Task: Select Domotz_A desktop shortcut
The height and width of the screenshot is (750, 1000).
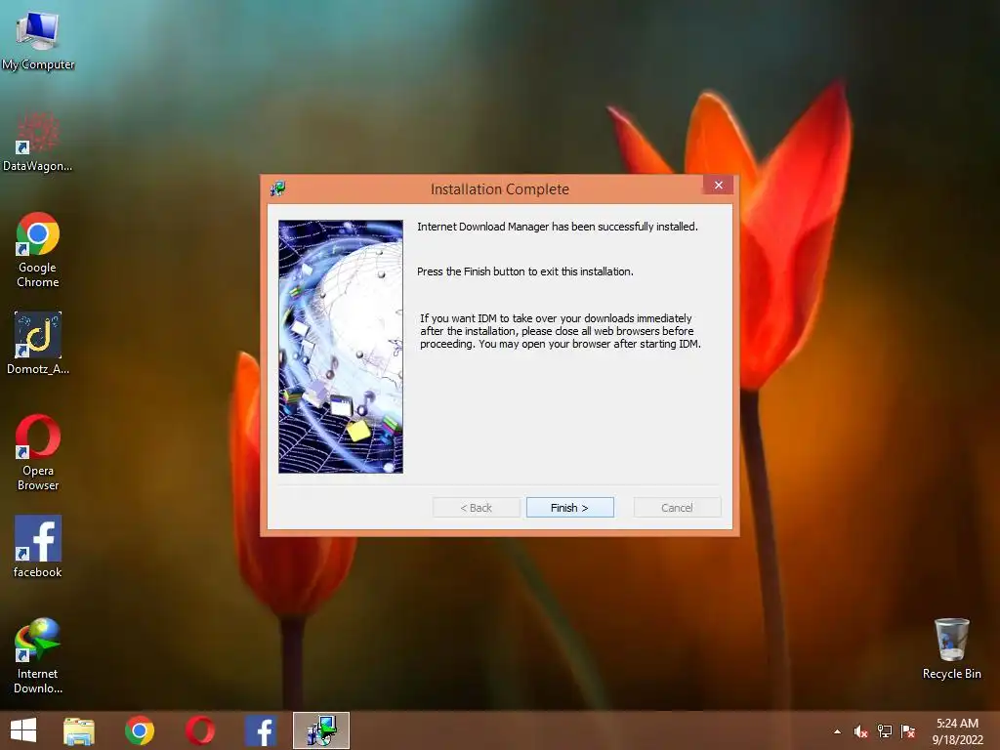Action: (38, 343)
